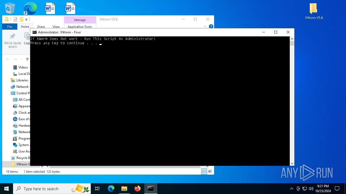The image size is (346, 194).
Task: Open the Application Tools tab
Action: tap(80, 27)
